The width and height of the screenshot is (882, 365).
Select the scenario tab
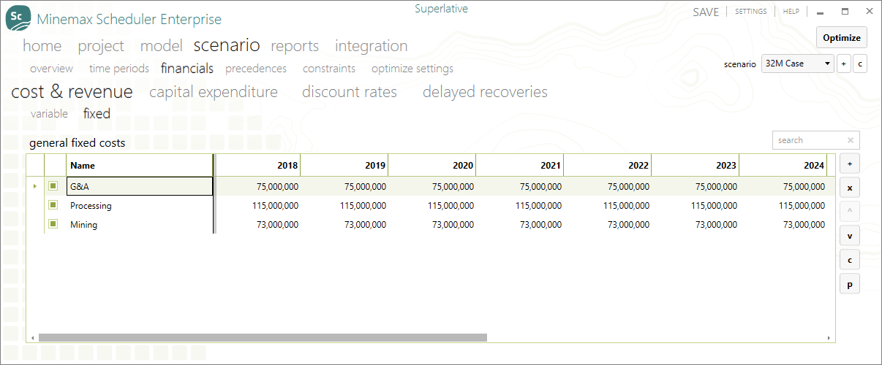point(227,45)
